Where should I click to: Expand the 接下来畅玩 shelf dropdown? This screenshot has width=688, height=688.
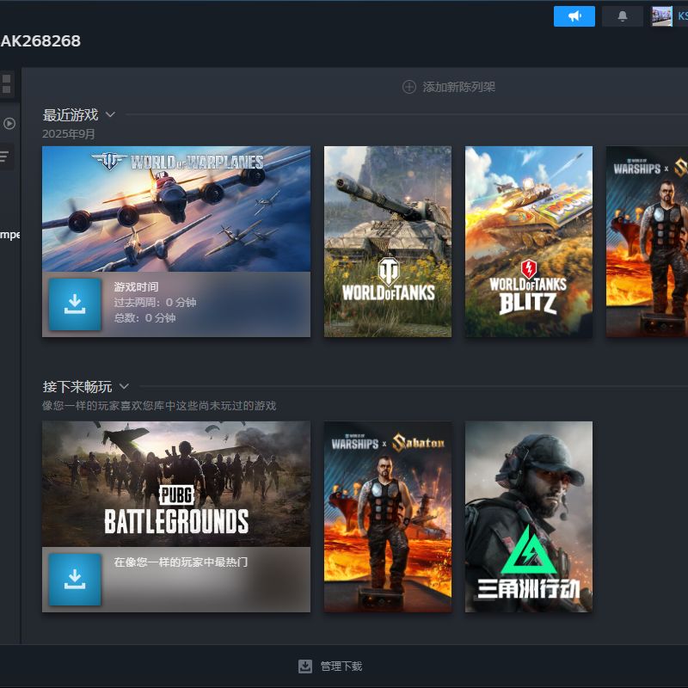[124, 387]
